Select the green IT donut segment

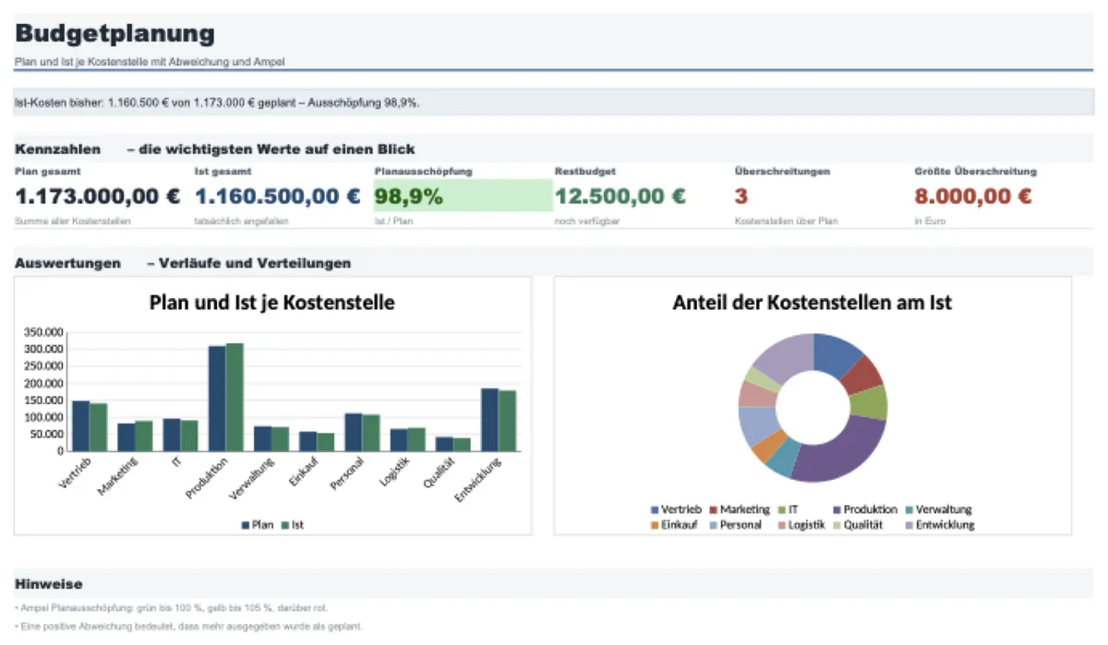click(x=869, y=402)
